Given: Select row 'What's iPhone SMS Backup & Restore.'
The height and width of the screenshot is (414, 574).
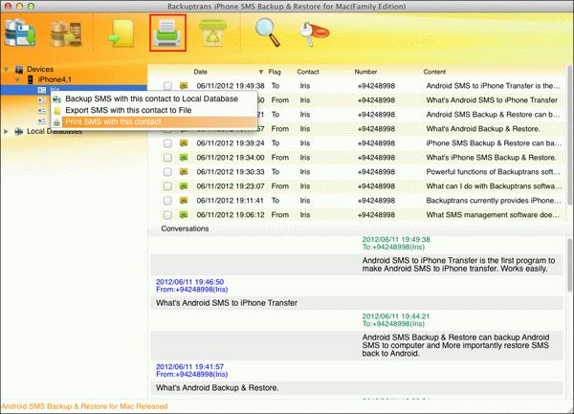Looking at the screenshot, I should (x=361, y=158).
